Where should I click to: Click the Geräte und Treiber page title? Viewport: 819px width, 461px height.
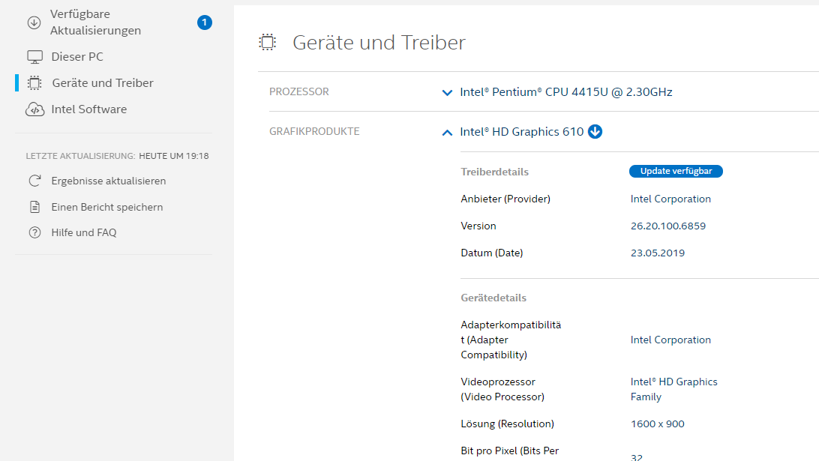tap(379, 42)
